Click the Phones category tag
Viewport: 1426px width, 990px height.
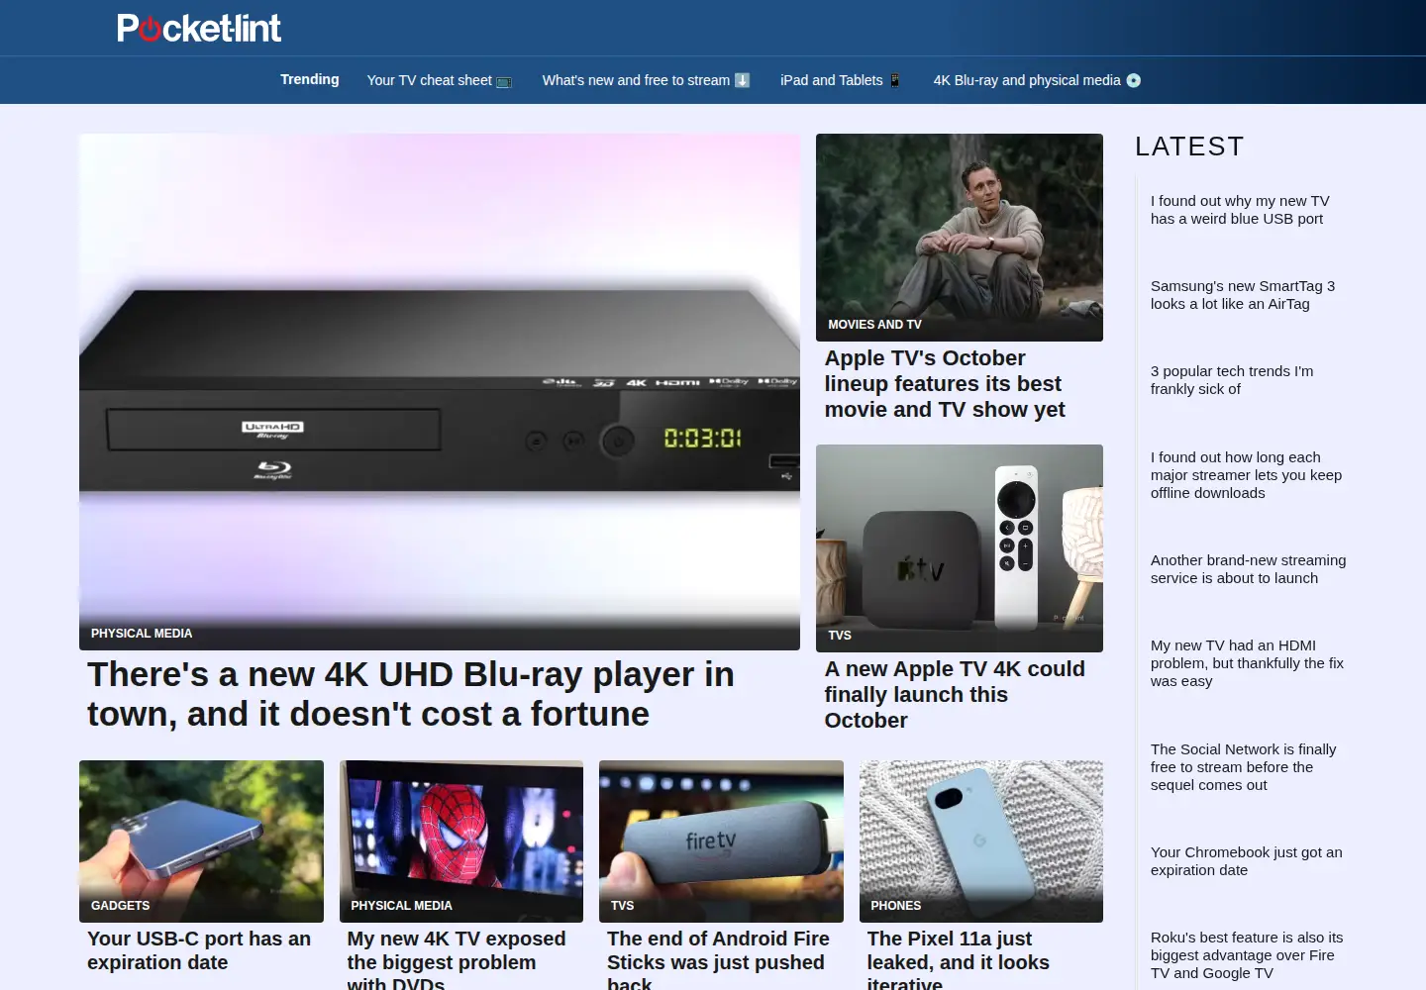[x=896, y=906]
